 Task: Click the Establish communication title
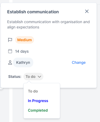[x=33, y=12]
